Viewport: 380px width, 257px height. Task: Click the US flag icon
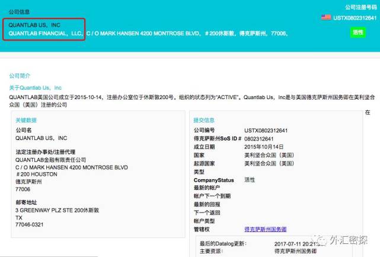[326, 17]
